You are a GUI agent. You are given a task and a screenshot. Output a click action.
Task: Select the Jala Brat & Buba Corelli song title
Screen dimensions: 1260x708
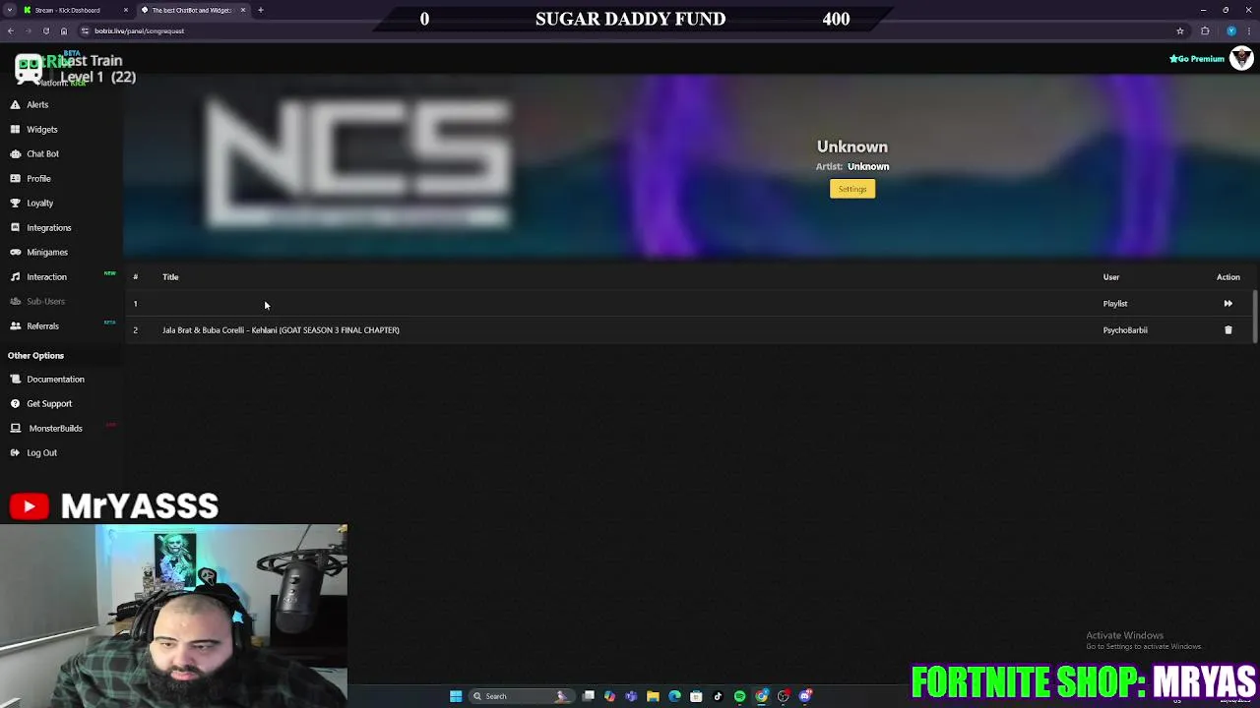pos(281,330)
